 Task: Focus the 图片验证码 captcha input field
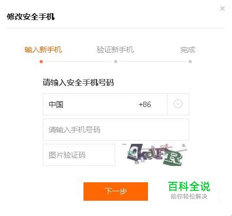tap(79, 155)
